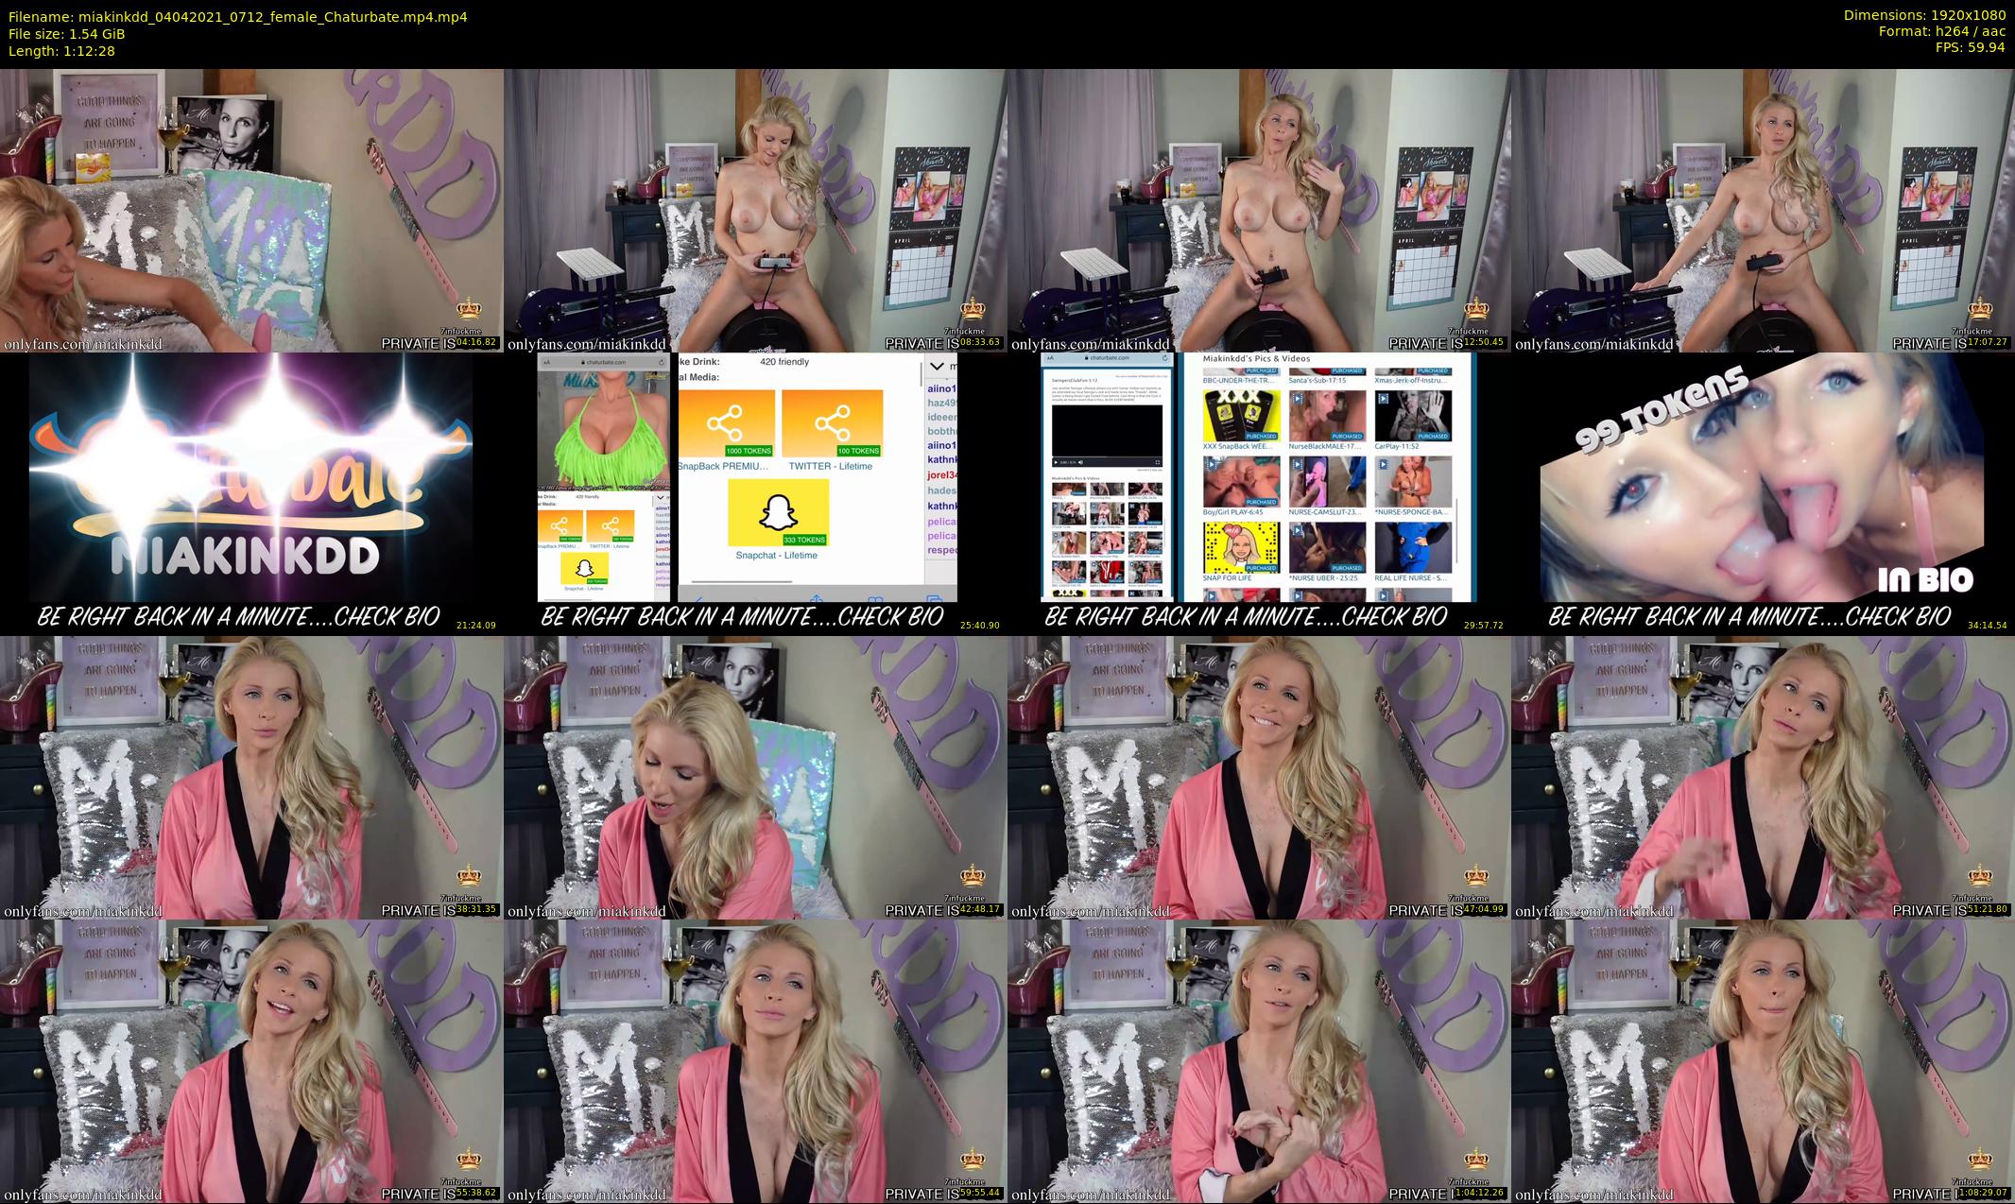The width and height of the screenshot is (2015, 1204).
Task: Click the black video player in the 29:57 frame
Action: [x=1107, y=431]
